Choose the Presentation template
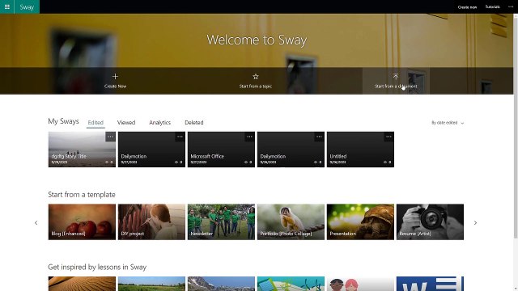518x291 pixels. pos(360,221)
